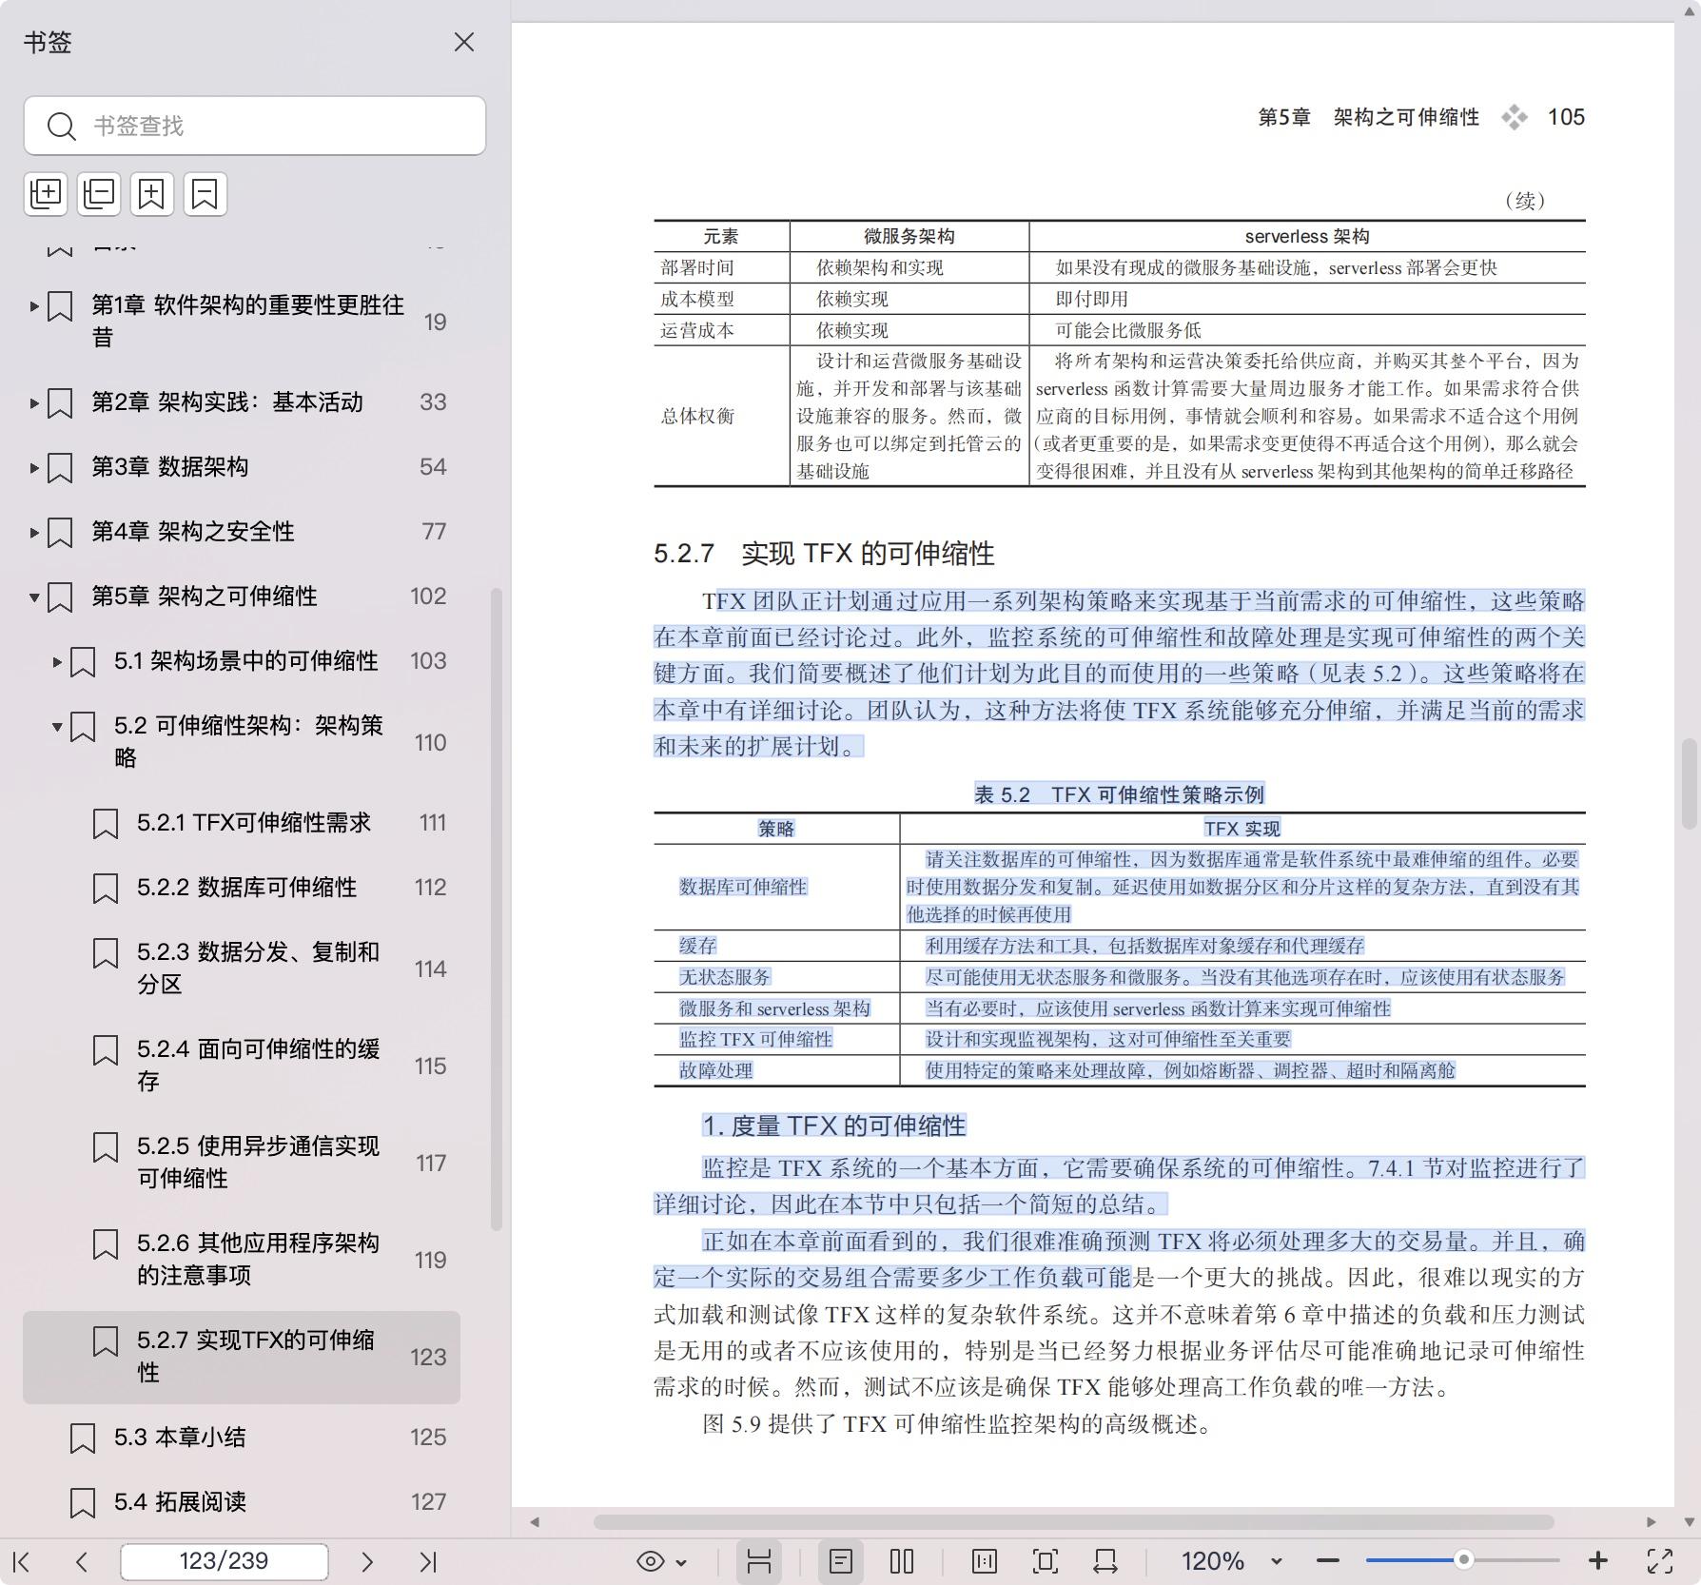Click the search magnifier icon
Viewport: 1701px width, 1585px height.
(62, 127)
